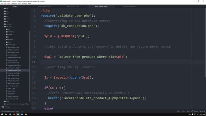This screenshot has height=116, width=206.
Task: Expand the ch6 folder chevron
Action: coord(3,19)
